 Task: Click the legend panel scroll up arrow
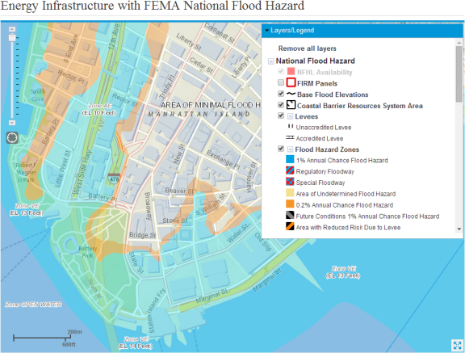[x=459, y=43]
